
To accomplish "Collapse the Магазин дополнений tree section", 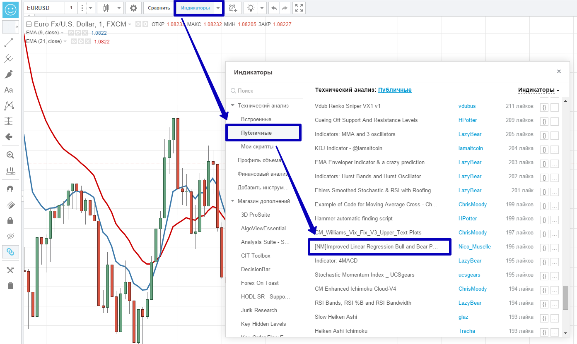I will click(232, 201).
